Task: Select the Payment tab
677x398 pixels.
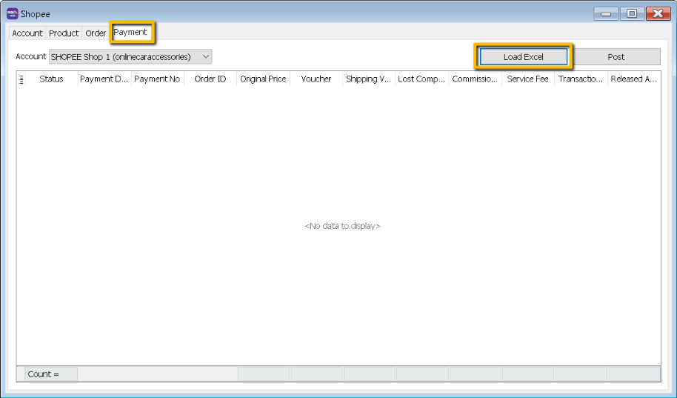Action: tap(130, 33)
